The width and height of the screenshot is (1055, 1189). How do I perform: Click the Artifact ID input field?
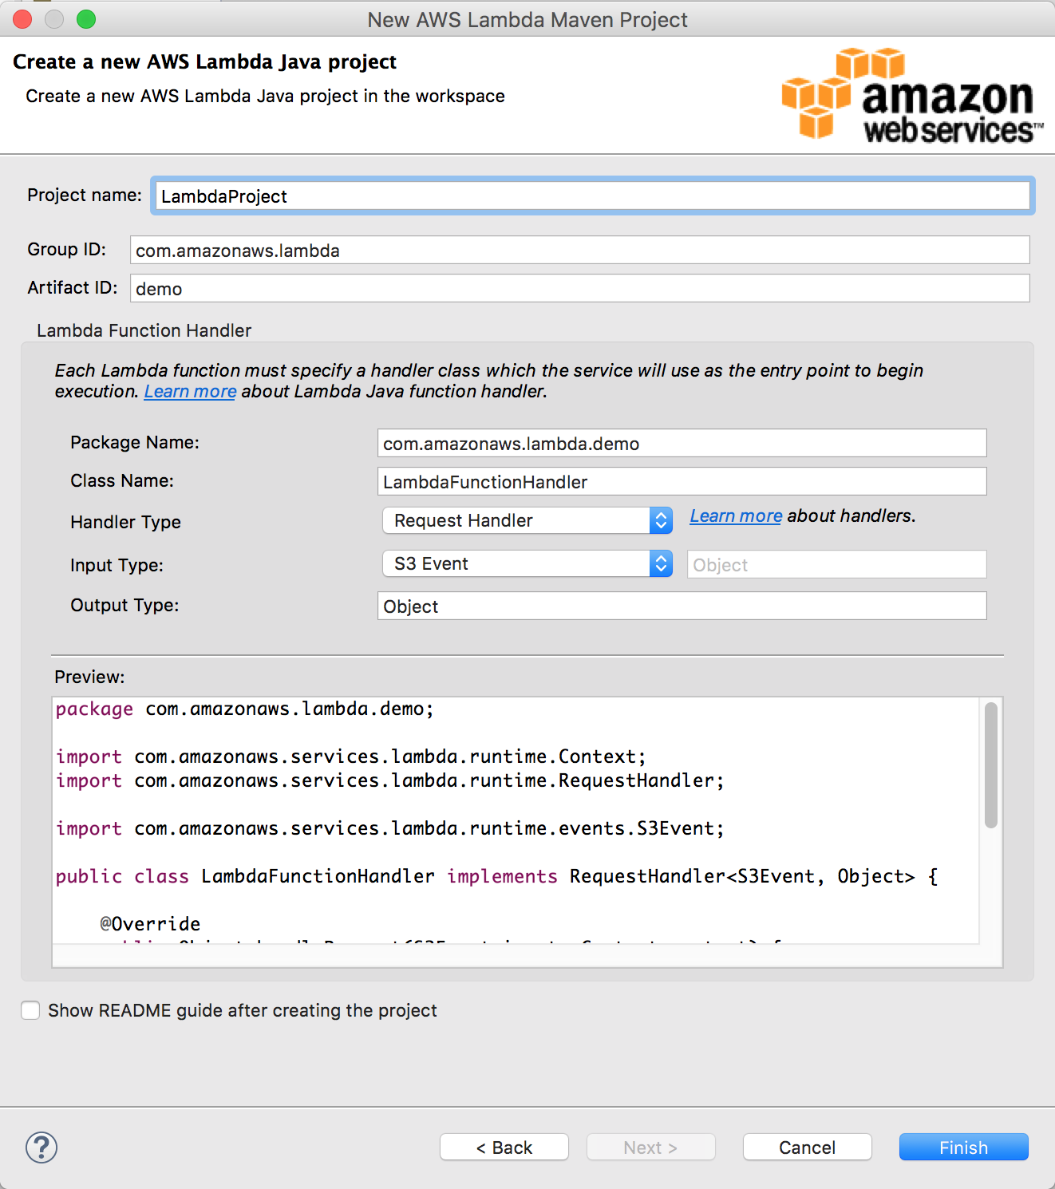(579, 289)
